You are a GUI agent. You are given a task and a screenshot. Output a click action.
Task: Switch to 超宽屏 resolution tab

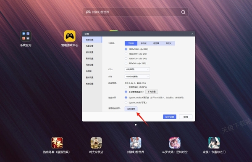(156, 43)
